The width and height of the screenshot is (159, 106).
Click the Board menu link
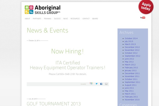point(95,19)
